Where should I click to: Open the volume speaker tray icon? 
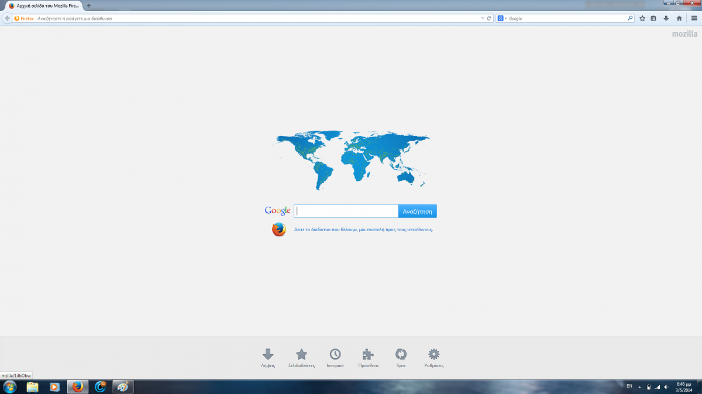[x=666, y=386]
